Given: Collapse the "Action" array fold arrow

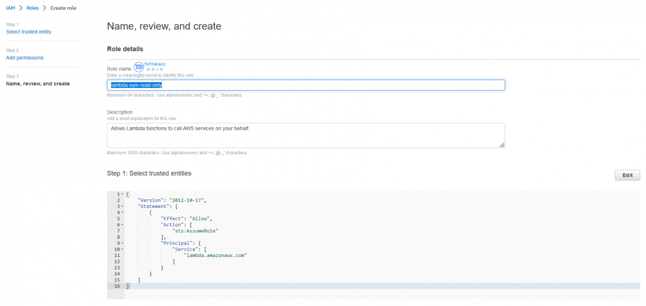Looking at the screenshot, I should coord(122,225).
